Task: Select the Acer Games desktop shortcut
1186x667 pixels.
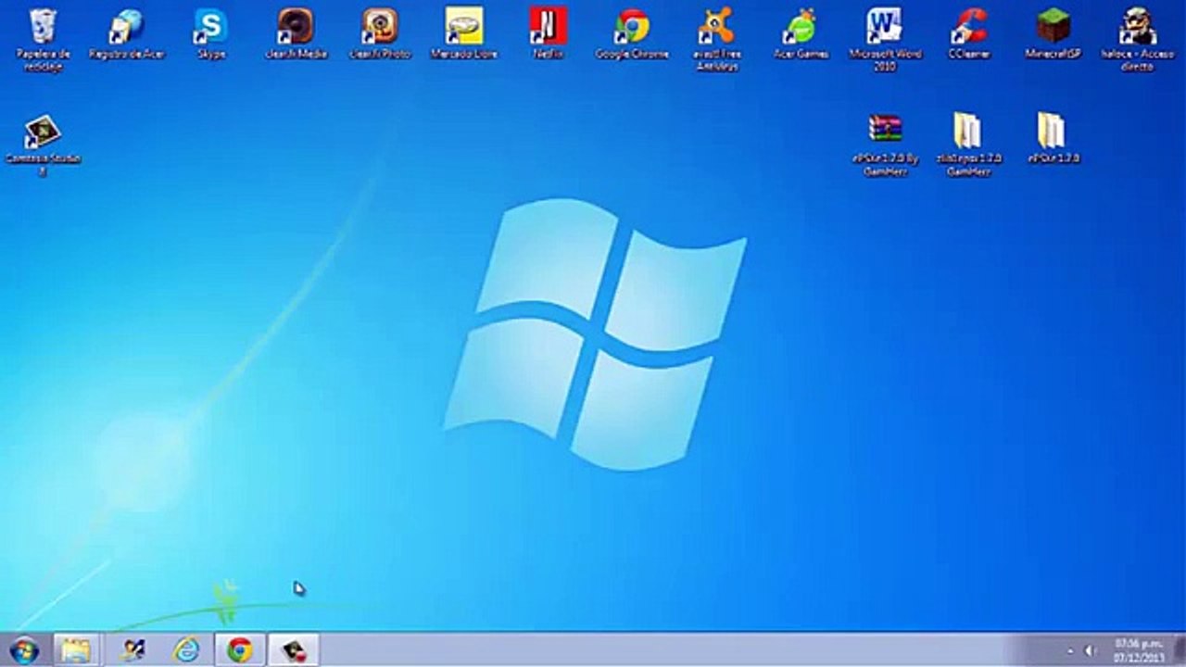Action: pos(801,32)
